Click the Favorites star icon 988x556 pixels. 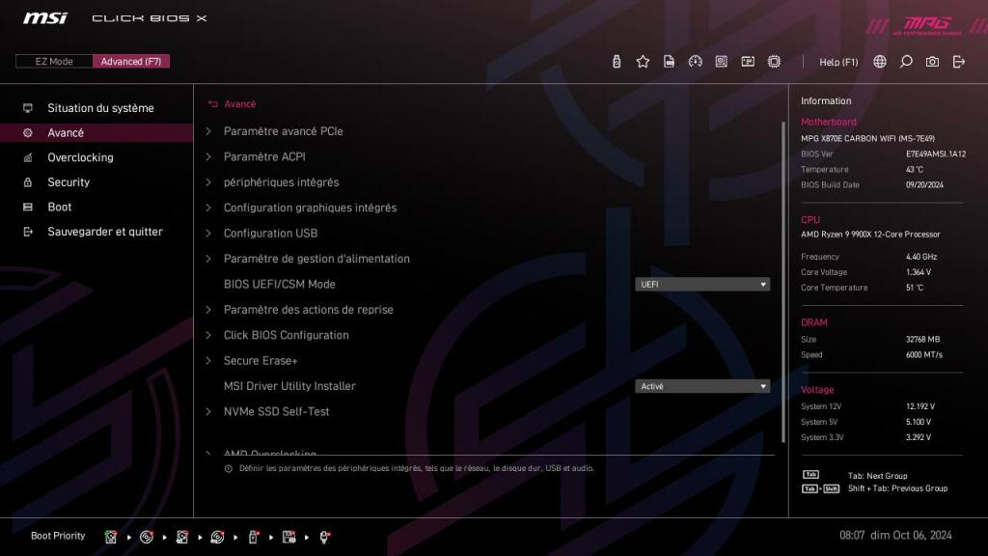coord(643,61)
